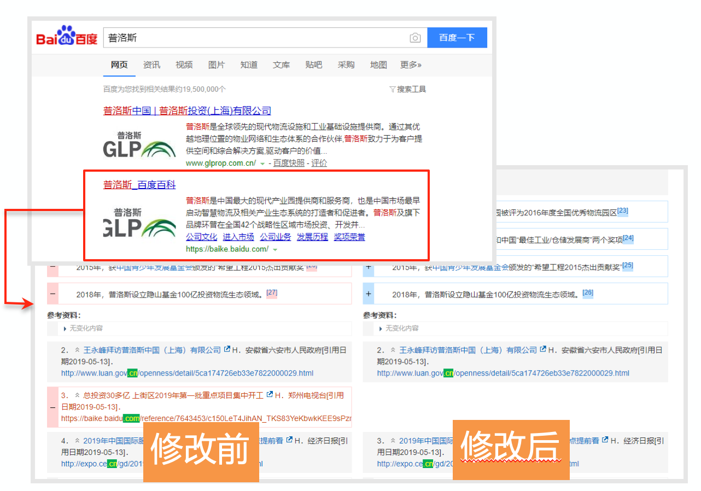Expand the arrow beside https://baike.baidu.com/

pyautogui.click(x=275, y=250)
